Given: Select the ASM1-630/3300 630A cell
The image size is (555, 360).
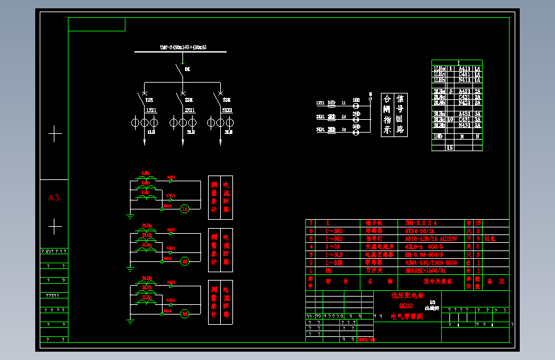Looking at the screenshot, I should 431,263.
